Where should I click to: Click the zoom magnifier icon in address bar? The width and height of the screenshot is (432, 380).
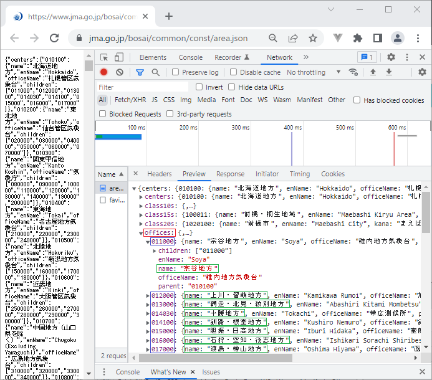[273, 38]
